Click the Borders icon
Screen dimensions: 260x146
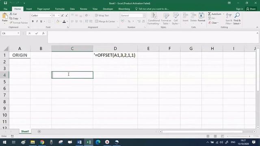[49, 21]
